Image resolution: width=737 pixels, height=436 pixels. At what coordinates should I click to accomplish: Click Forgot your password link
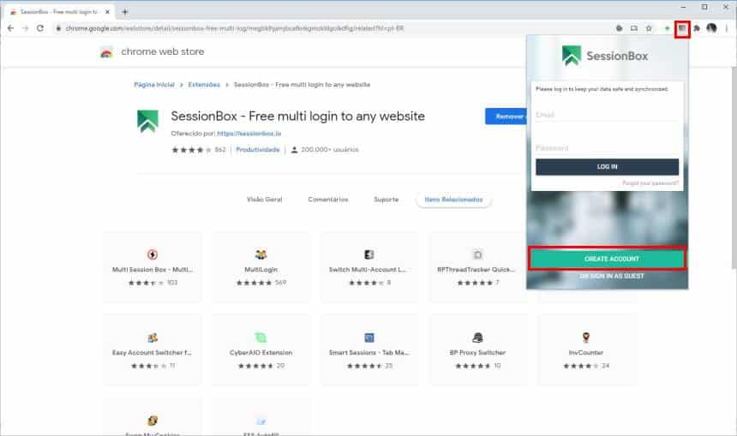point(650,183)
